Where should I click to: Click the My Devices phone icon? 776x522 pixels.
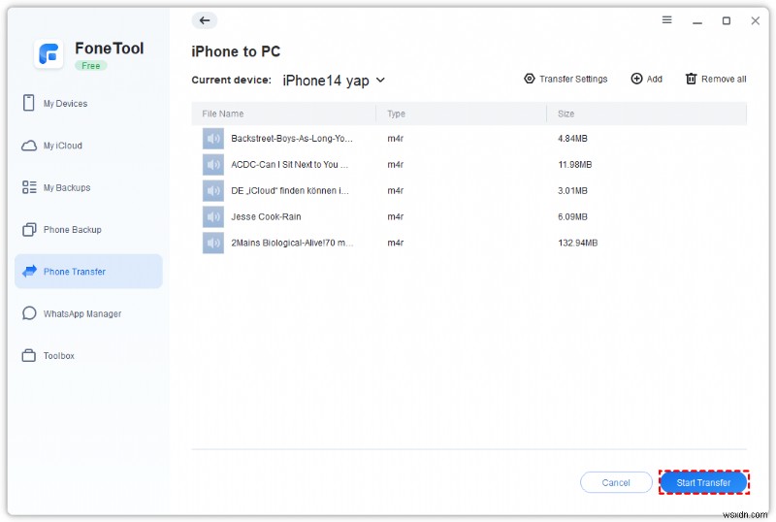[29, 103]
